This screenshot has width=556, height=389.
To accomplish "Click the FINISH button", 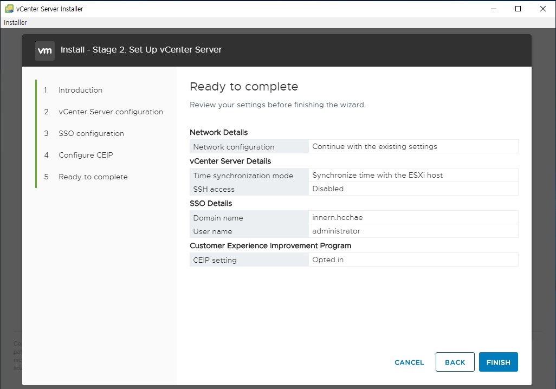I will click(x=498, y=362).
